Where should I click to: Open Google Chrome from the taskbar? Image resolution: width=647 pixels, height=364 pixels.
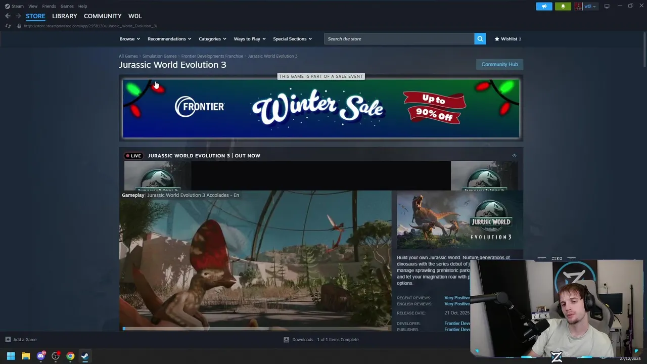(70, 356)
